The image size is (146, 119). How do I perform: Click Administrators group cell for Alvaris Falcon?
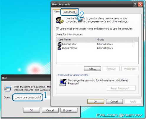[105, 48]
